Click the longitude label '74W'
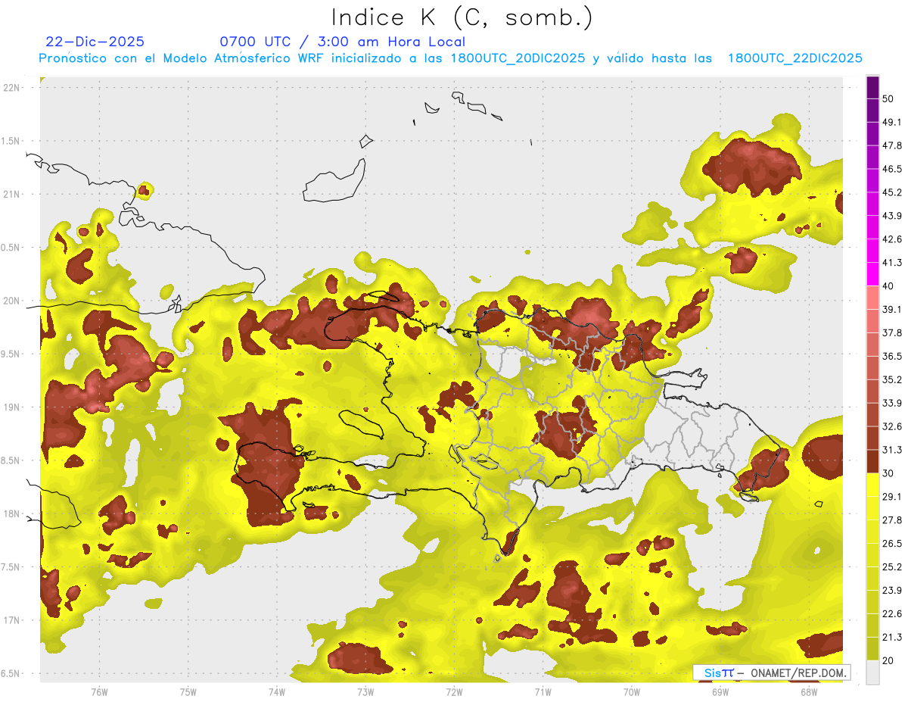 pyautogui.click(x=276, y=691)
